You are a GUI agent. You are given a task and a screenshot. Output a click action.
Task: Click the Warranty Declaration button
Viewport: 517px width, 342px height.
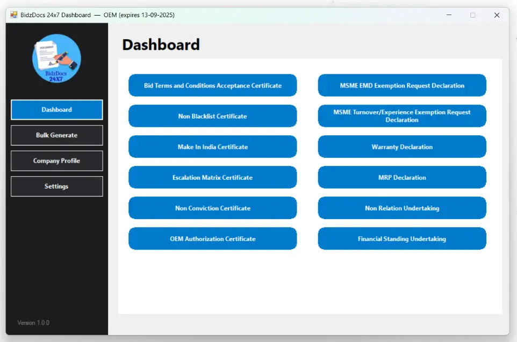(402, 147)
